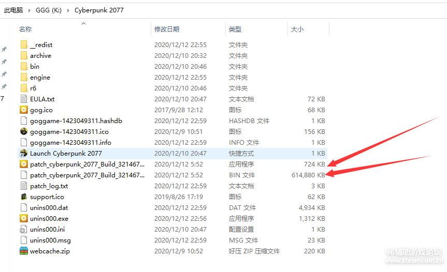Expand the chevron after GGG (K:) breadcrumb
Screen dimensions: 447x272
click(x=68, y=10)
